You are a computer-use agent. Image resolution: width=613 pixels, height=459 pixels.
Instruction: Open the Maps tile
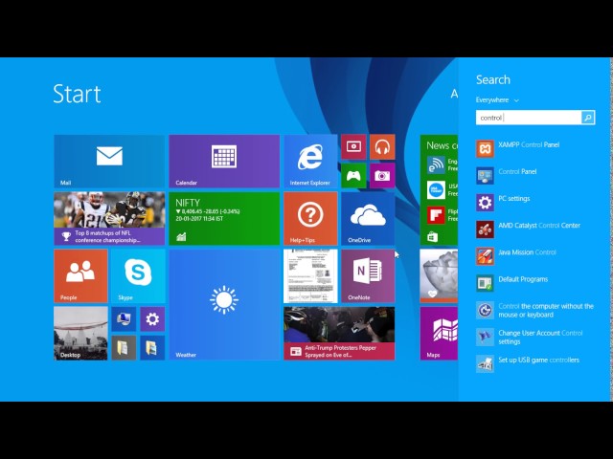click(439, 334)
